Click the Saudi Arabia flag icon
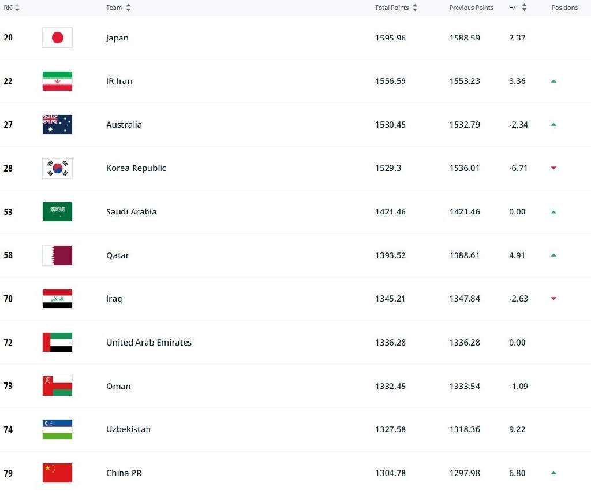The width and height of the screenshot is (591, 494). click(x=57, y=211)
